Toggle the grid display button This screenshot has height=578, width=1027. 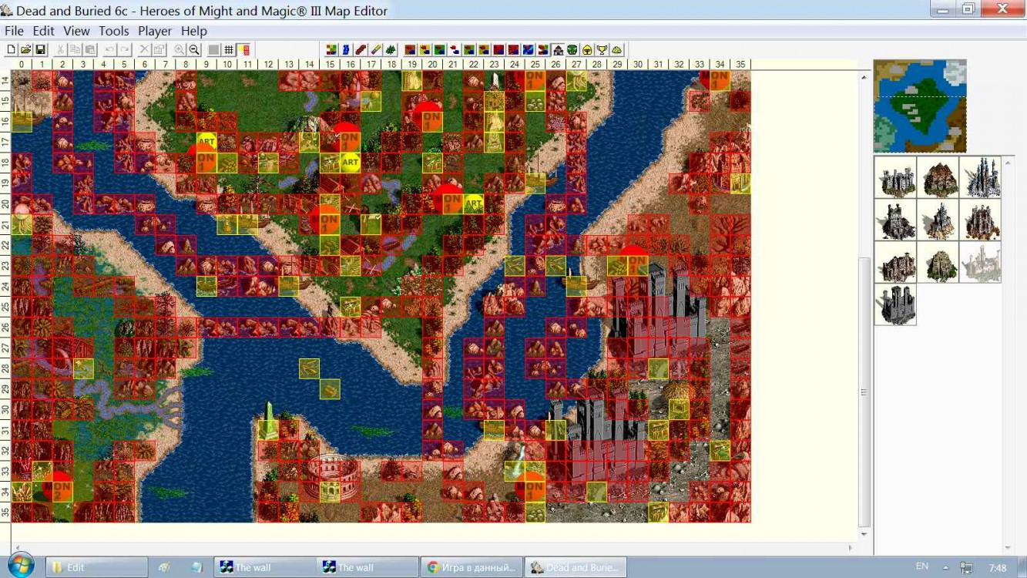pyautogui.click(x=229, y=50)
